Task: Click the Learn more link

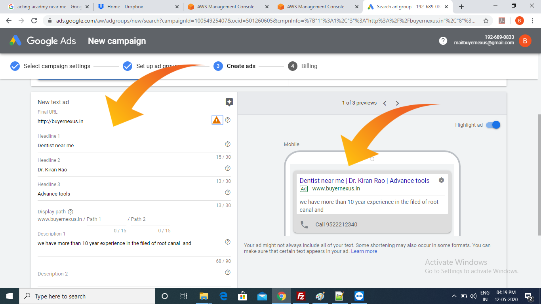Action: [x=364, y=251]
